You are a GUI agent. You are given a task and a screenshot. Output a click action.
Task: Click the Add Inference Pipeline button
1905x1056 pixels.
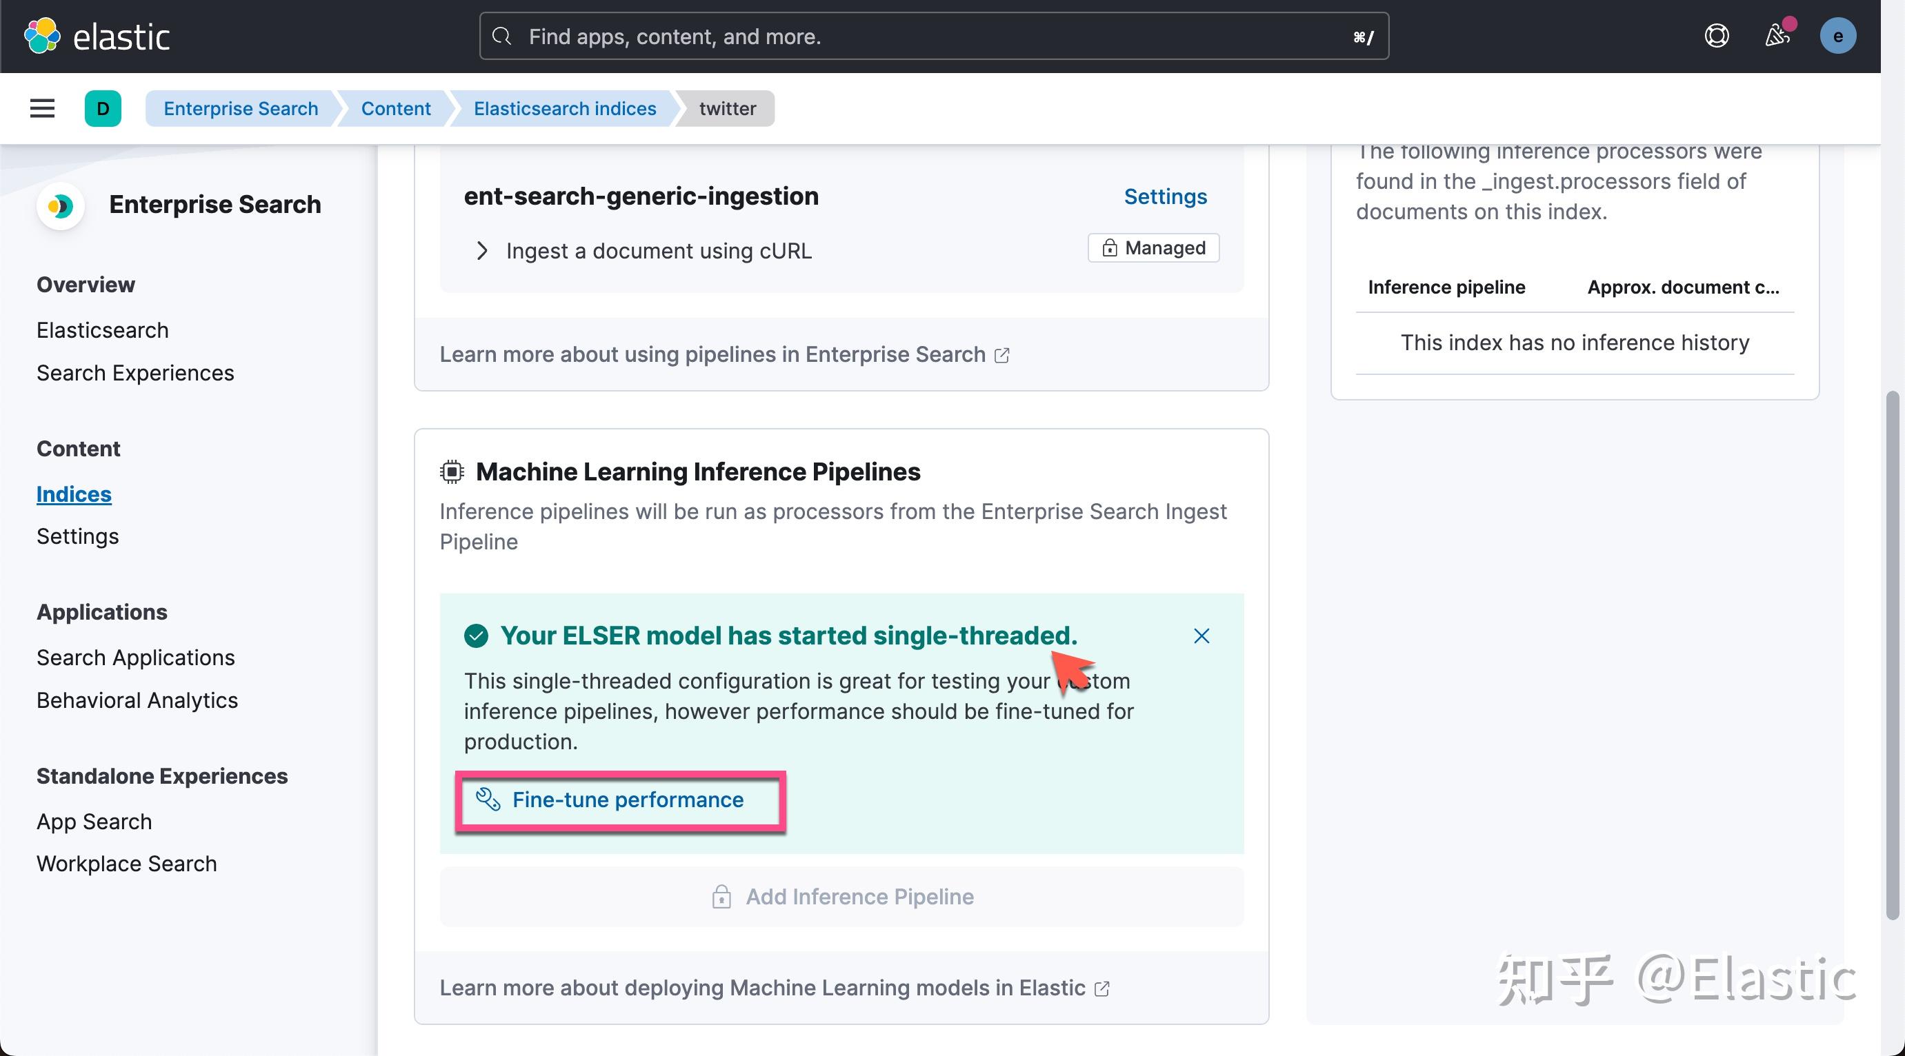tap(840, 896)
